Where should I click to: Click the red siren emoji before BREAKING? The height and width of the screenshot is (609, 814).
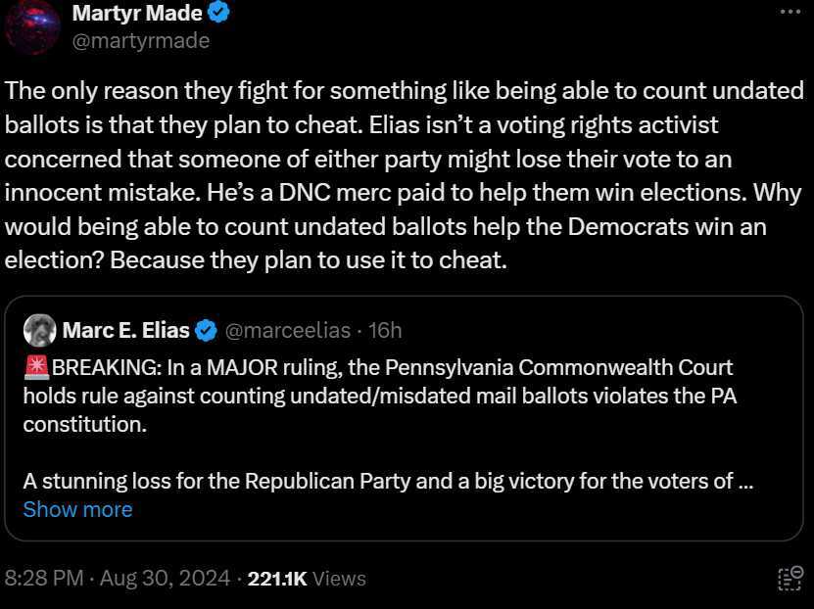click(36, 369)
